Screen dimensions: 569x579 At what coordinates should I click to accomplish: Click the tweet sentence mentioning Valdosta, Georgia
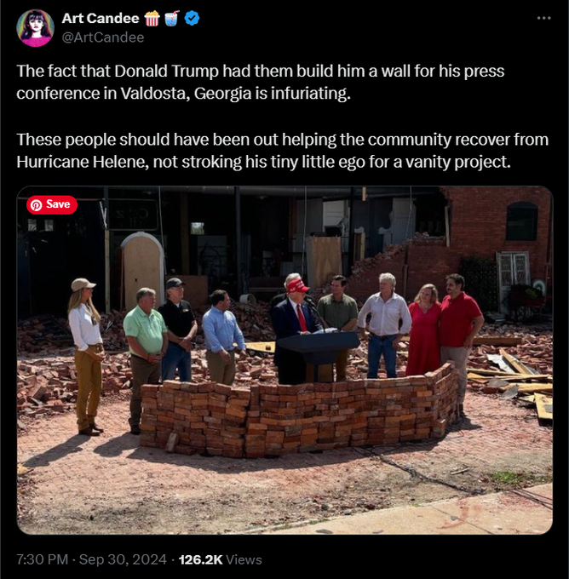click(260, 82)
